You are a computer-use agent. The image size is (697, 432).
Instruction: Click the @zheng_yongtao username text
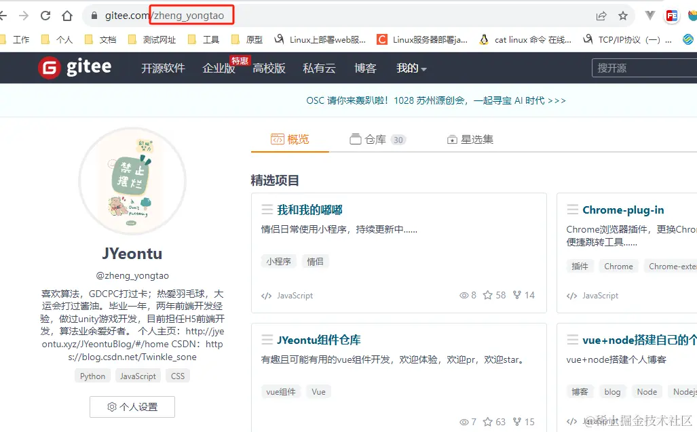coord(132,276)
